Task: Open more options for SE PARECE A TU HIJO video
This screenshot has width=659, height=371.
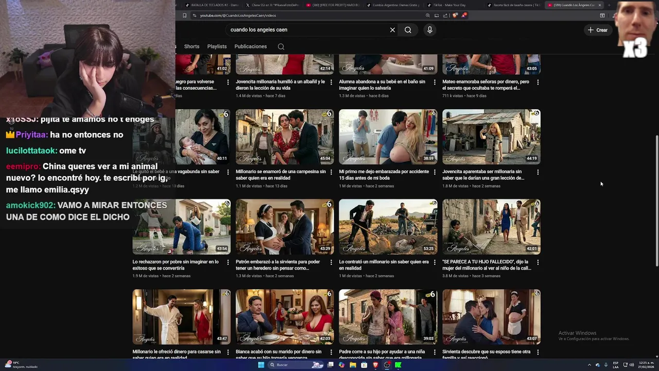Action: (x=538, y=262)
